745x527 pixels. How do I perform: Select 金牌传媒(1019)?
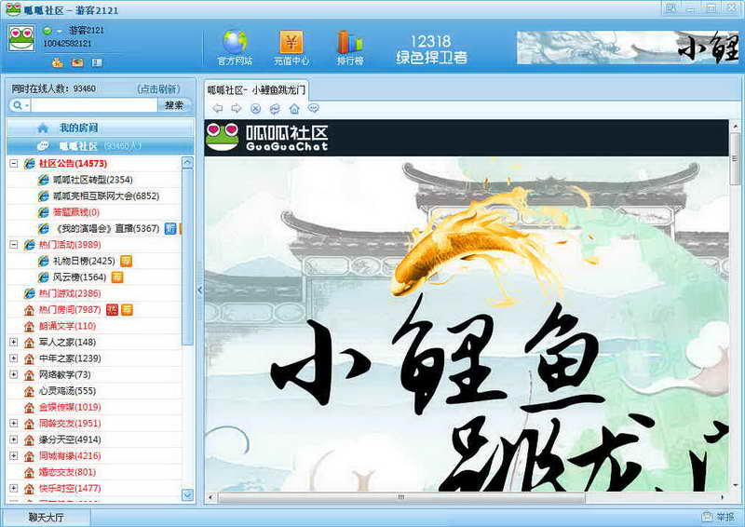70,407
